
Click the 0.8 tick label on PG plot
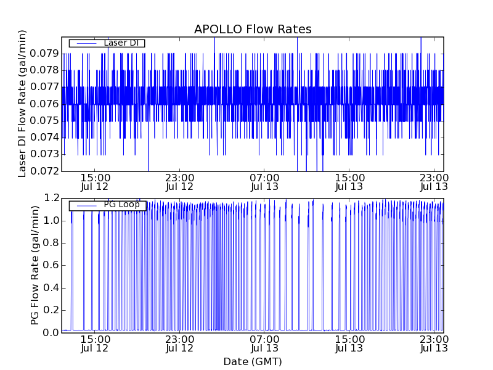click(51, 243)
